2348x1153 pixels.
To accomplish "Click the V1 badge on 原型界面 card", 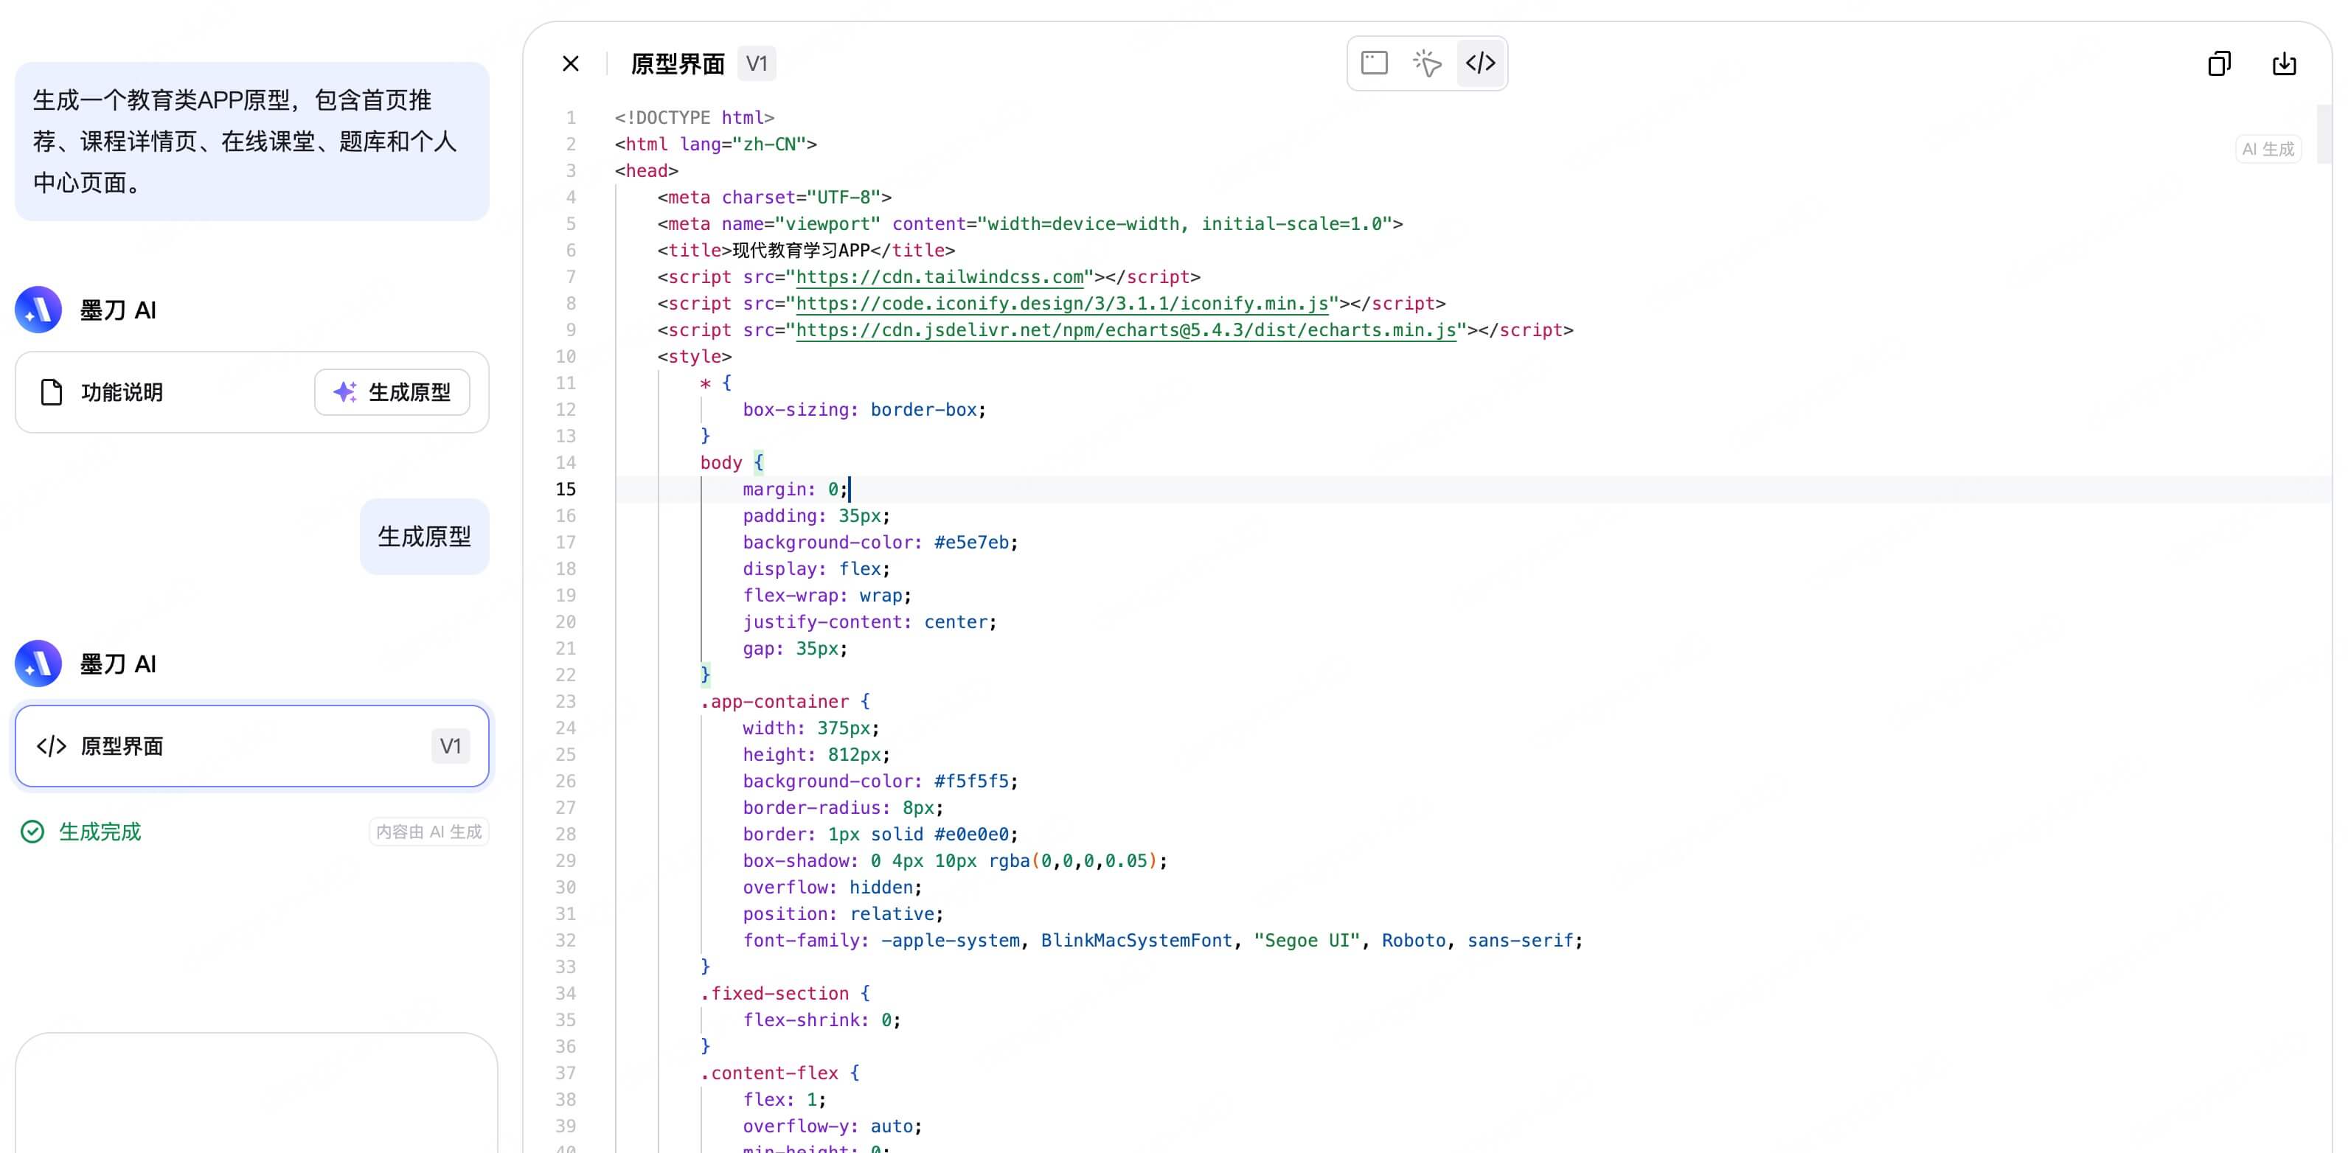I will point(451,747).
